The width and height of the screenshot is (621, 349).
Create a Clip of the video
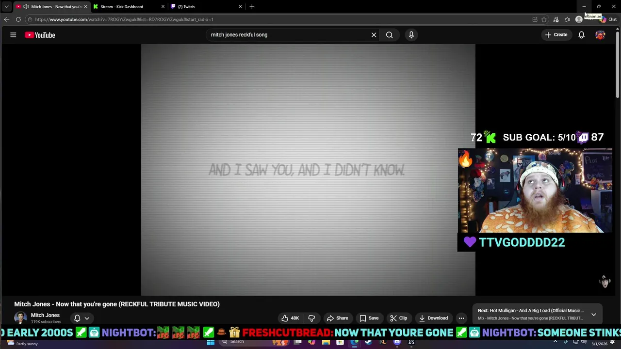pyautogui.click(x=399, y=318)
